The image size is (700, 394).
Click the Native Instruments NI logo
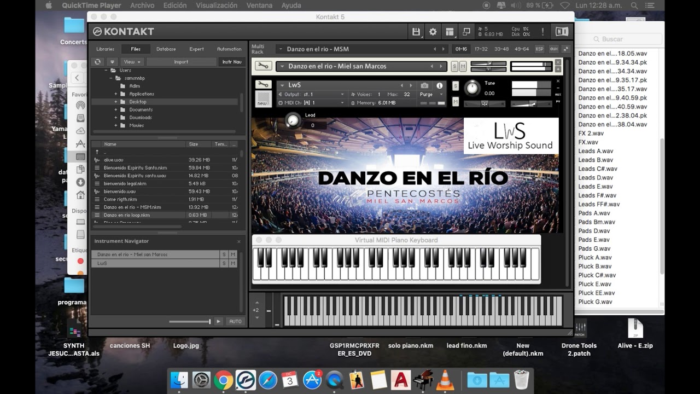(562, 32)
